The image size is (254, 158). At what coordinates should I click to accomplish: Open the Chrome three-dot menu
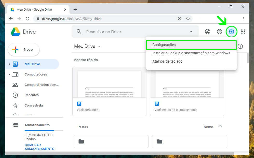click(243, 19)
